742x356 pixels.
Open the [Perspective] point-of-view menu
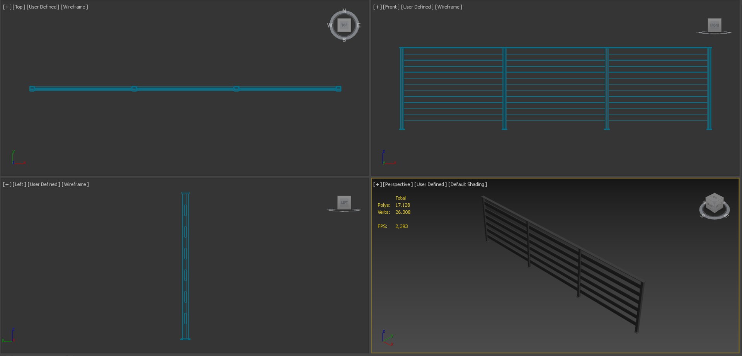coord(398,184)
